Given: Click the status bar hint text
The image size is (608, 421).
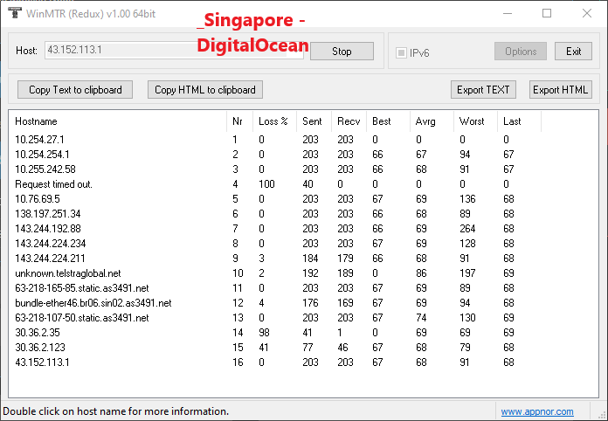Looking at the screenshot, I should click(115, 411).
